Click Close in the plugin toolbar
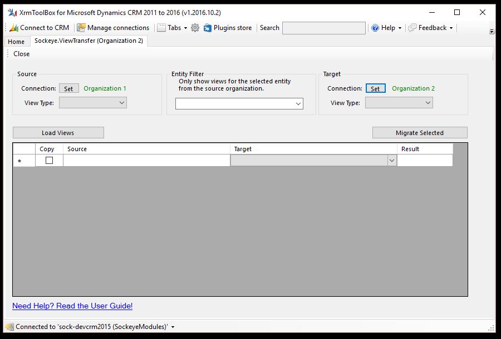 tap(21, 54)
